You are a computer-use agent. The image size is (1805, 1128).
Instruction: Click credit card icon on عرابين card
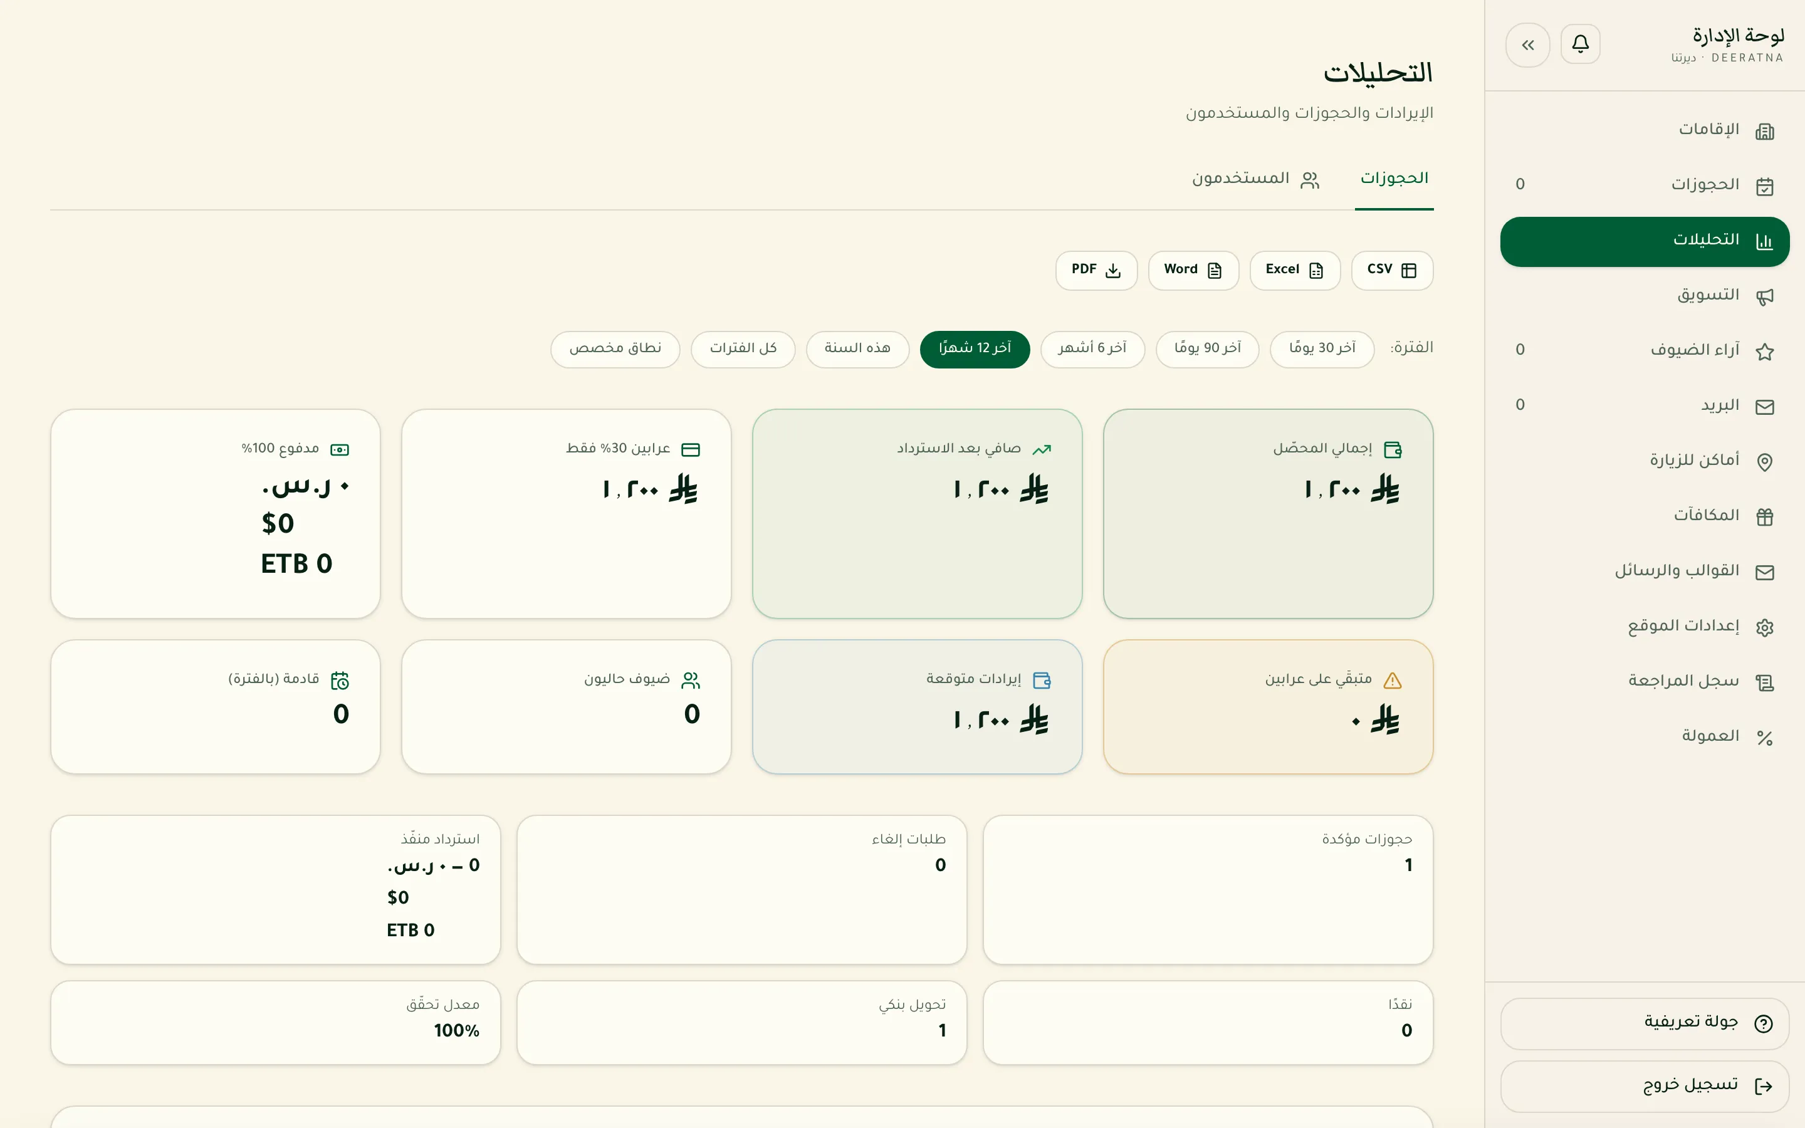tap(691, 450)
